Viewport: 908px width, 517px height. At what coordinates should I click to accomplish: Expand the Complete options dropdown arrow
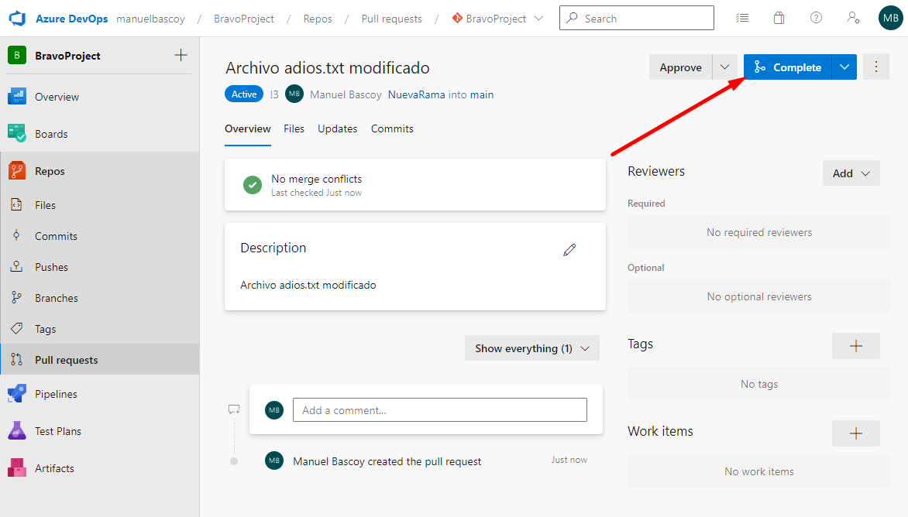point(844,67)
